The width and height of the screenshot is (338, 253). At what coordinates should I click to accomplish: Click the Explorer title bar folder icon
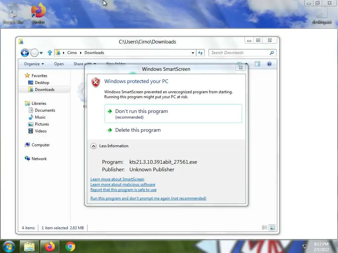(21, 42)
